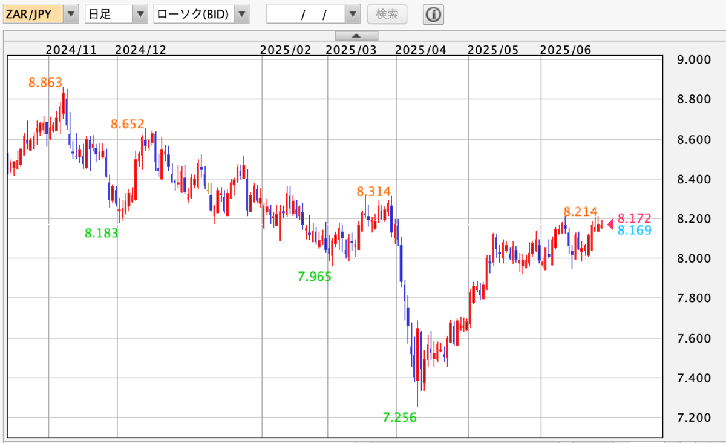The height and width of the screenshot is (443, 726).
Task: Click the pink 8.172 current price value
Action: tap(634, 218)
